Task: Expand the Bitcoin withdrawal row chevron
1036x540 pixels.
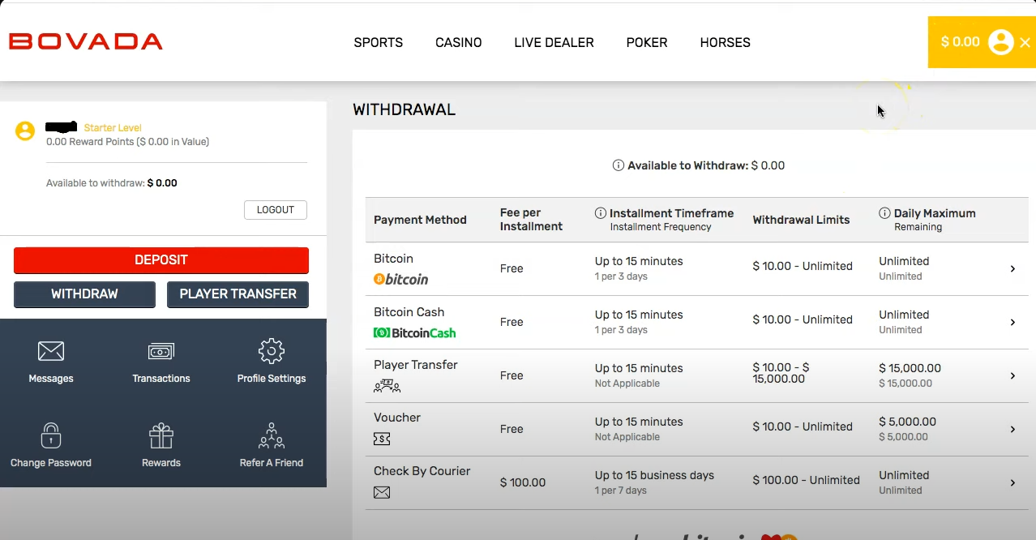Action: pyautogui.click(x=1012, y=268)
